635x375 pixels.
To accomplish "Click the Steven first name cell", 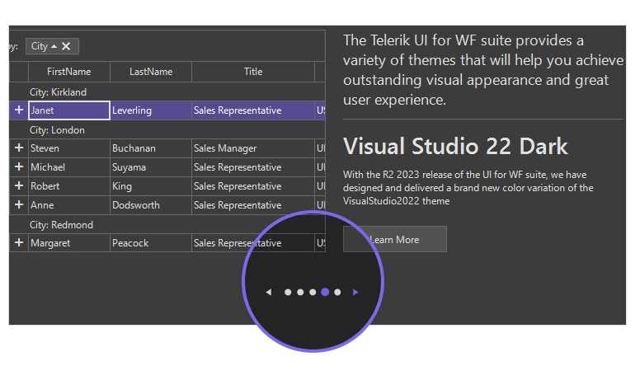I will click(69, 148).
